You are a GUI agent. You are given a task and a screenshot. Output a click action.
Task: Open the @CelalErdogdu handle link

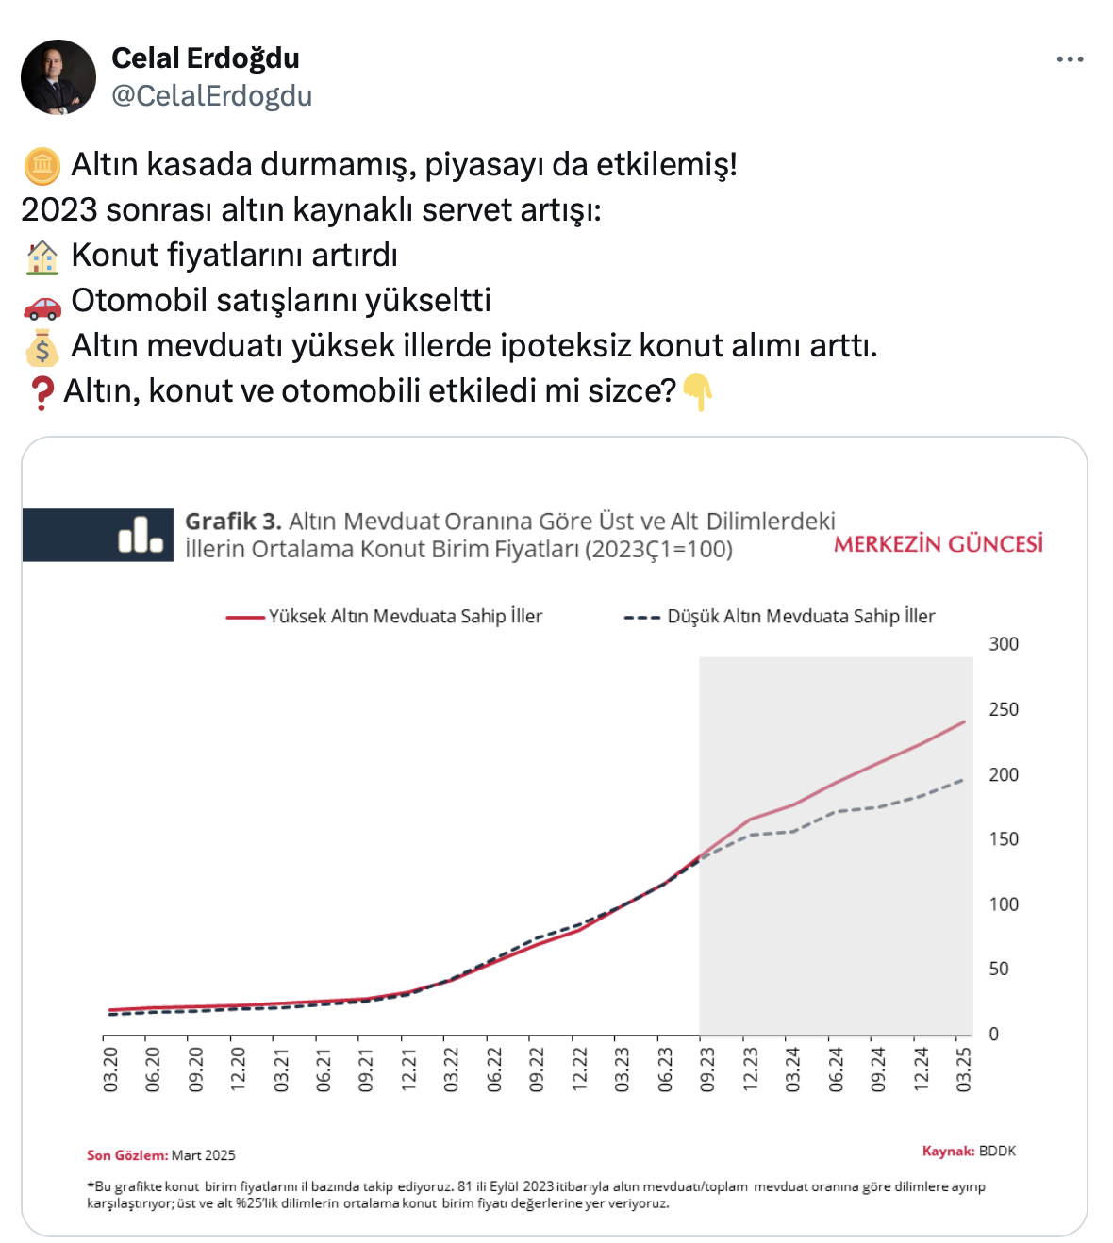pos(212,96)
